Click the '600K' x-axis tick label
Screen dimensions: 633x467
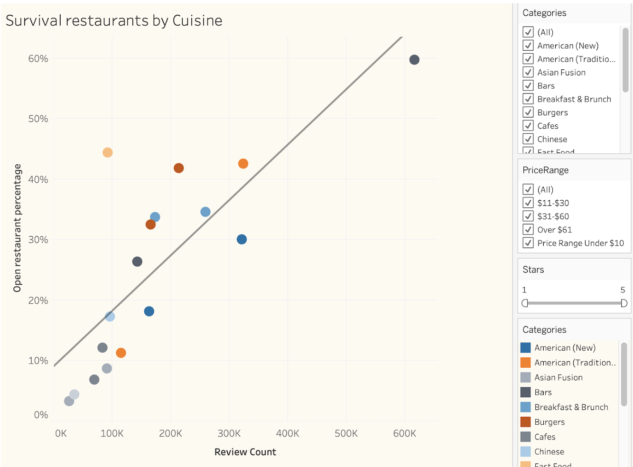pyautogui.click(x=405, y=433)
